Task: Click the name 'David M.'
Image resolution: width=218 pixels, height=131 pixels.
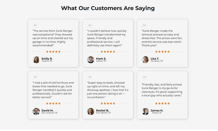Action: pyautogui.click(x=47, y=110)
